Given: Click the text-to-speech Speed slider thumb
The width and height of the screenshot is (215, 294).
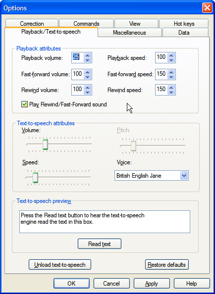Looking at the screenshot, I should pos(35,177).
